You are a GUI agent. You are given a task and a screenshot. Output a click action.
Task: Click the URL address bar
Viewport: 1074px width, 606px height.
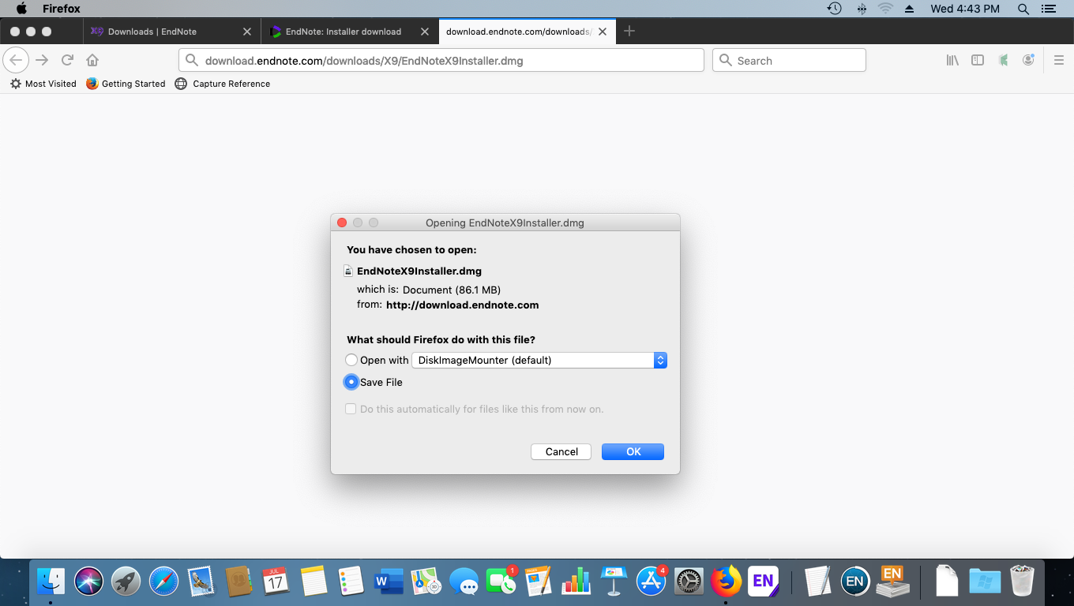coord(441,60)
